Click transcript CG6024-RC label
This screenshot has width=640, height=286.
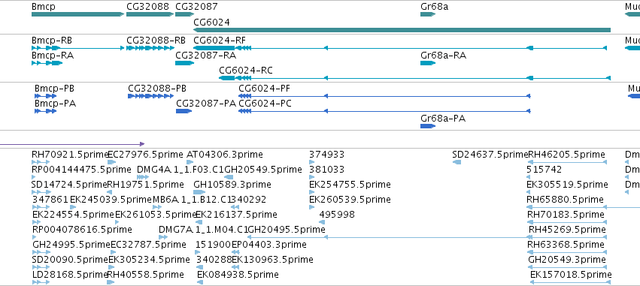246,71
